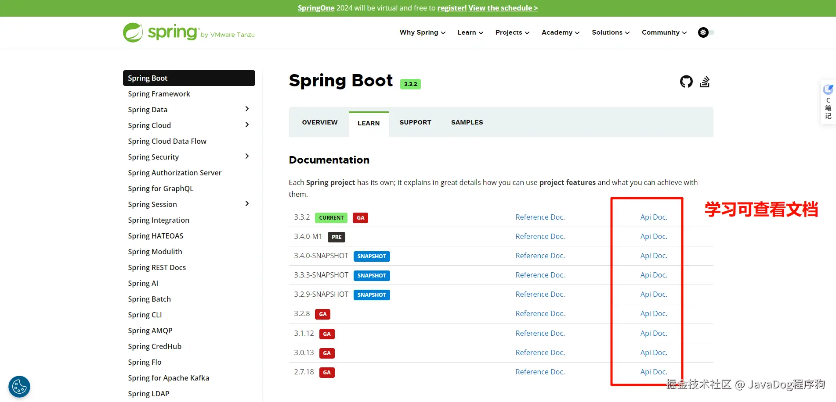Expand the Spring Security submenu chevron

coord(247,156)
